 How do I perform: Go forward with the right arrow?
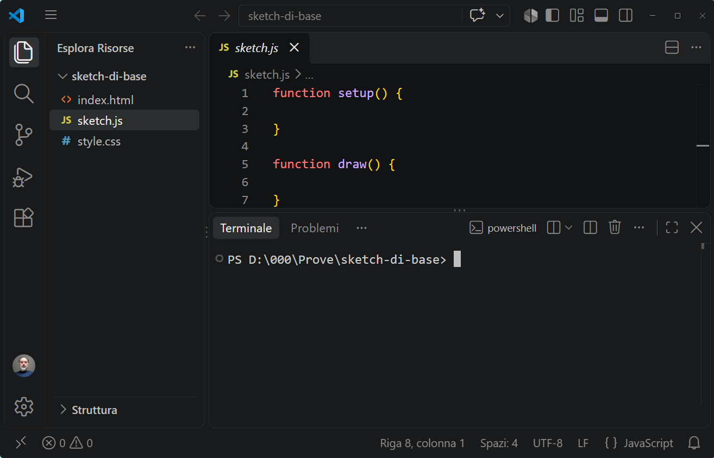[224, 16]
